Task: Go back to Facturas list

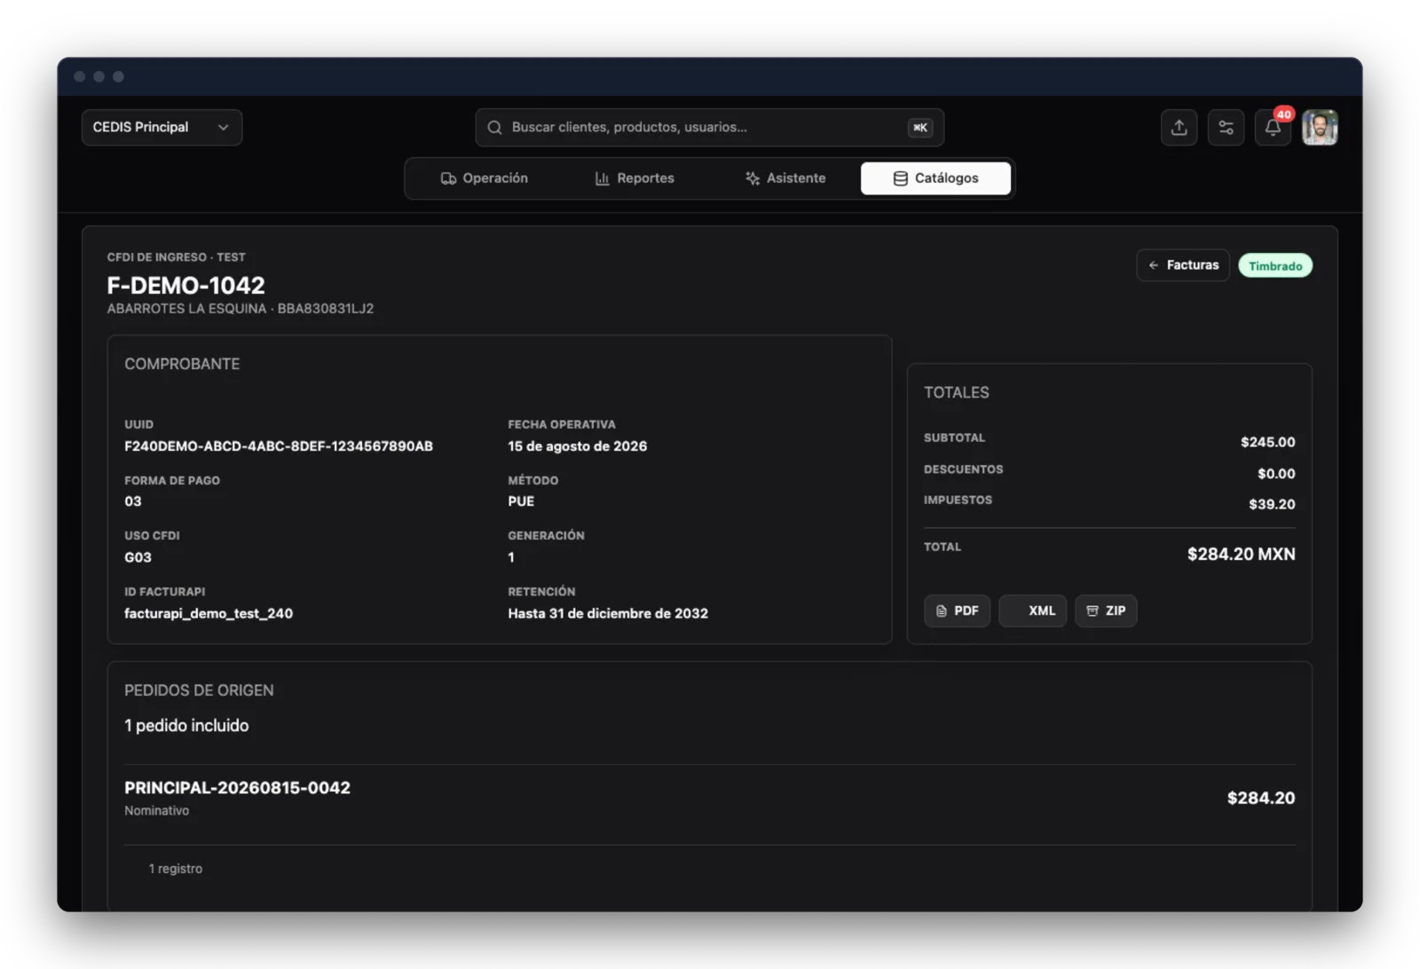Action: pos(1183,265)
